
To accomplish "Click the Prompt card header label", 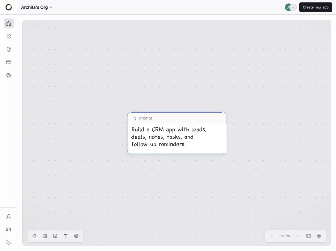I will click(x=146, y=118).
